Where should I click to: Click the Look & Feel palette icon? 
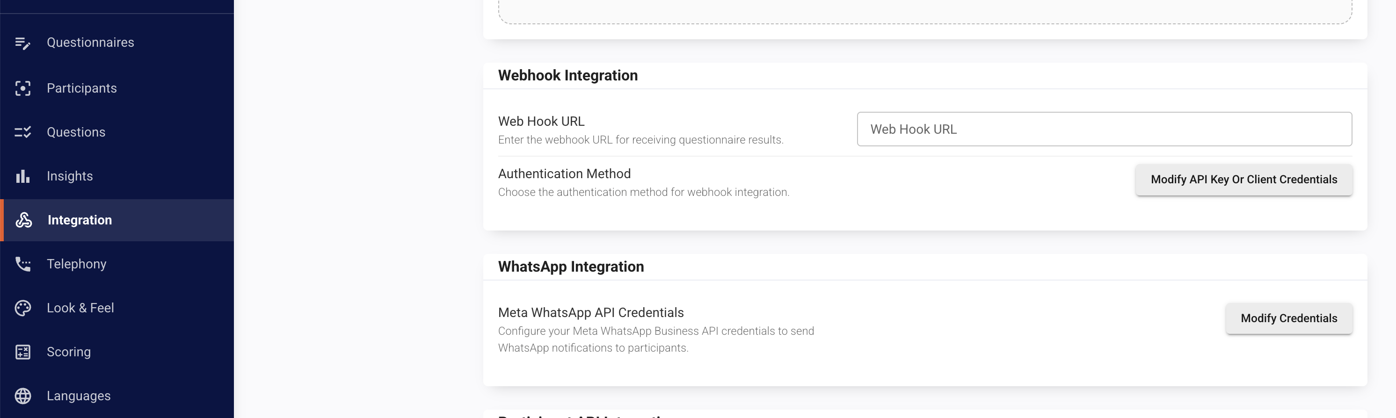click(23, 308)
